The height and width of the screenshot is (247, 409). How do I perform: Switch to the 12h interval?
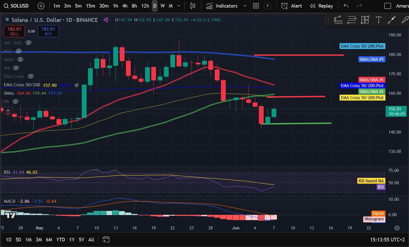[145, 6]
